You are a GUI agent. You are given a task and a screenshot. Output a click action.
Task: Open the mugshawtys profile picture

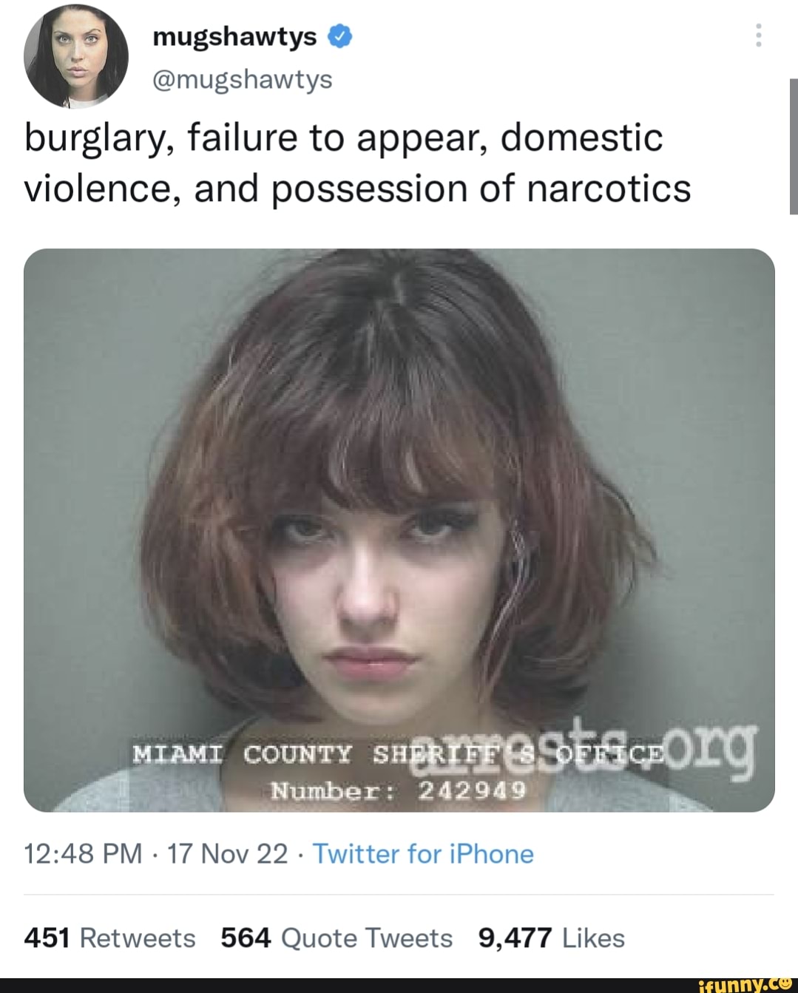(x=76, y=57)
